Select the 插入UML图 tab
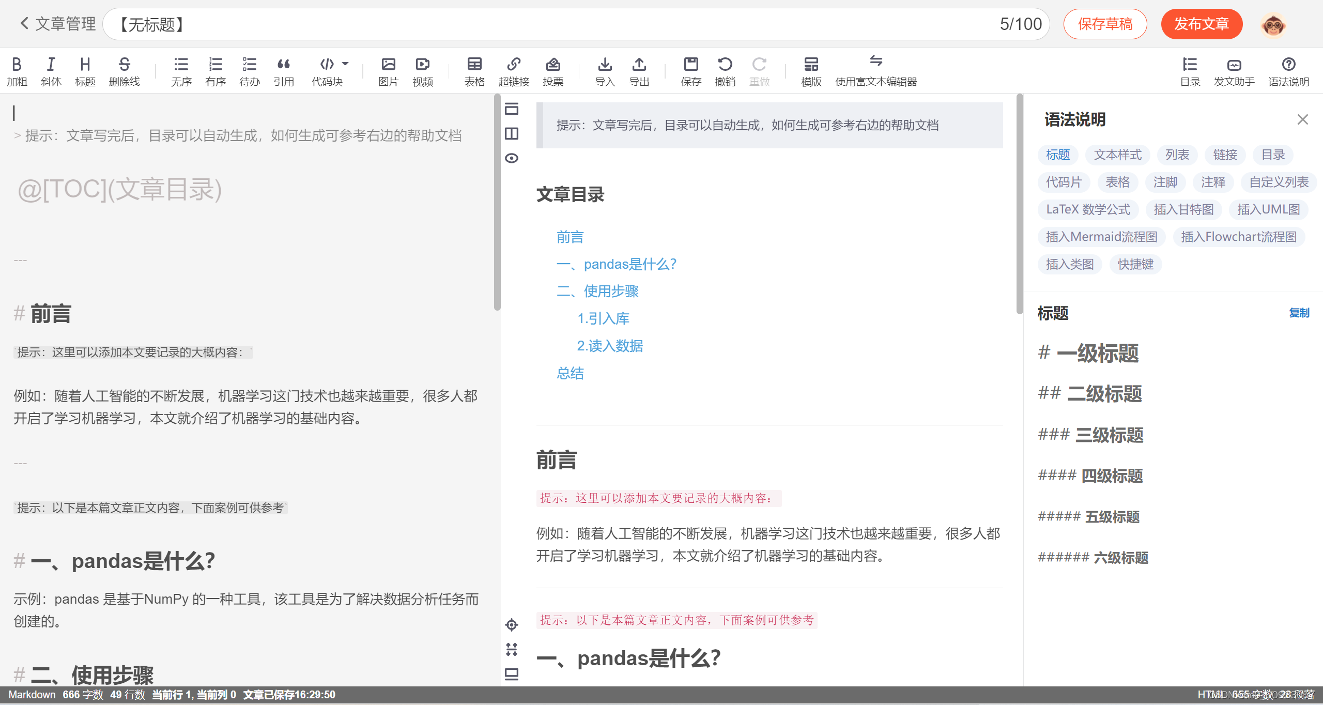Viewport: 1323px width, 705px height. [x=1269, y=209]
